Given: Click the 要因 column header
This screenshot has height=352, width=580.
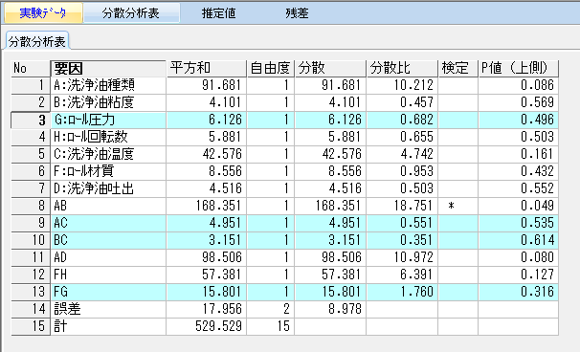Looking at the screenshot, I should tap(108, 69).
